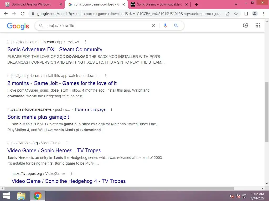The image size is (269, 201).
Task: Click Translate this page link
Action: tap(90, 109)
